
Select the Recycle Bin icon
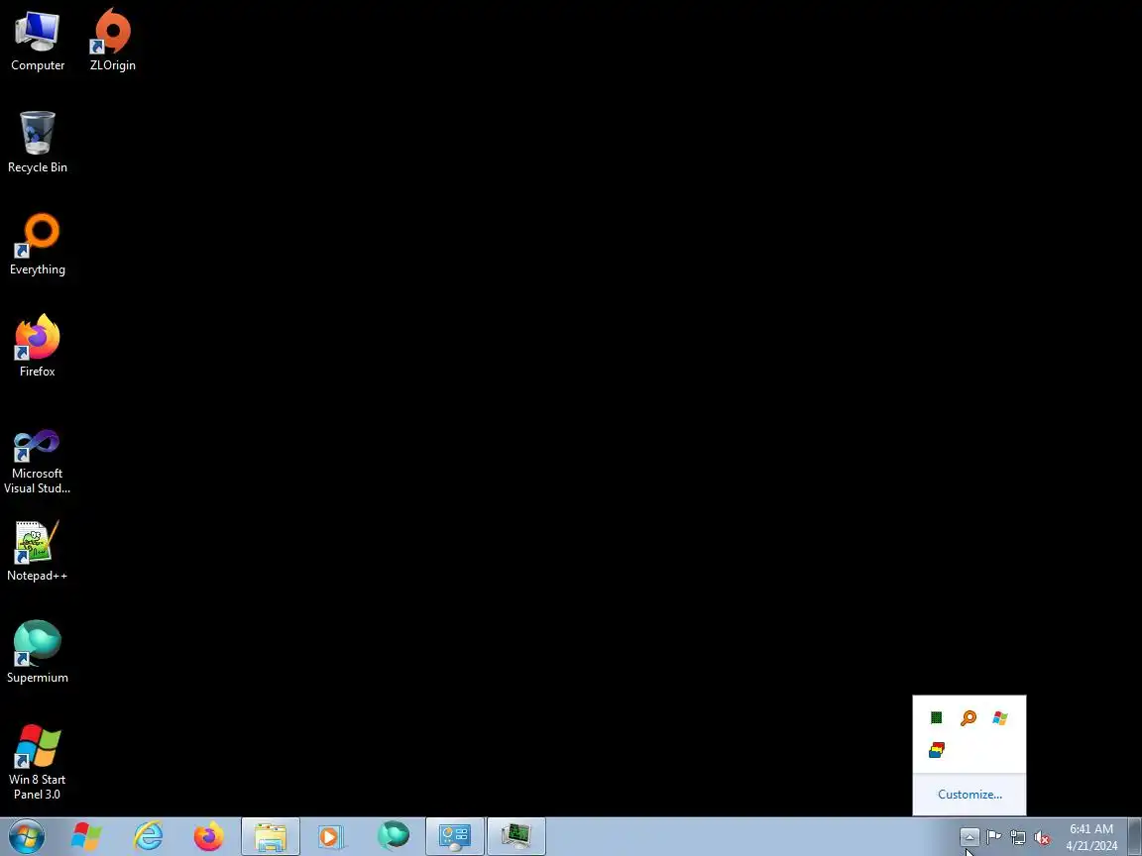(37, 143)
